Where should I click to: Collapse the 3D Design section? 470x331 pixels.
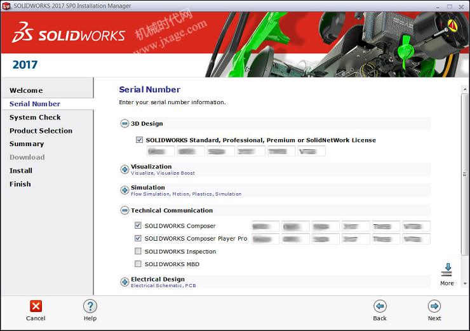(x=124, y=123)
